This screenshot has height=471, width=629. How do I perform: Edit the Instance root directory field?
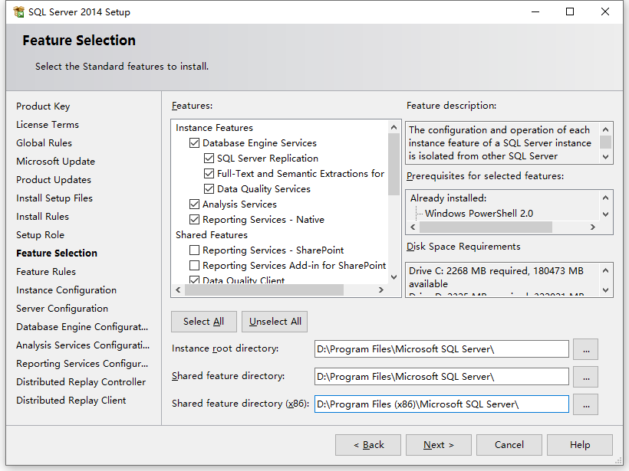point(442,348)
